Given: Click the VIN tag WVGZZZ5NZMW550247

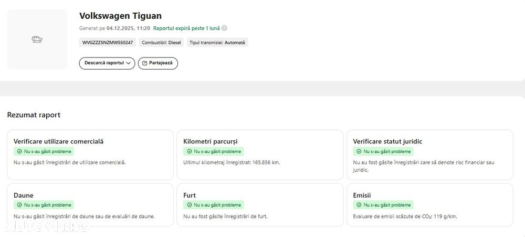Looking at the screenshot, I should pos(108,42).
